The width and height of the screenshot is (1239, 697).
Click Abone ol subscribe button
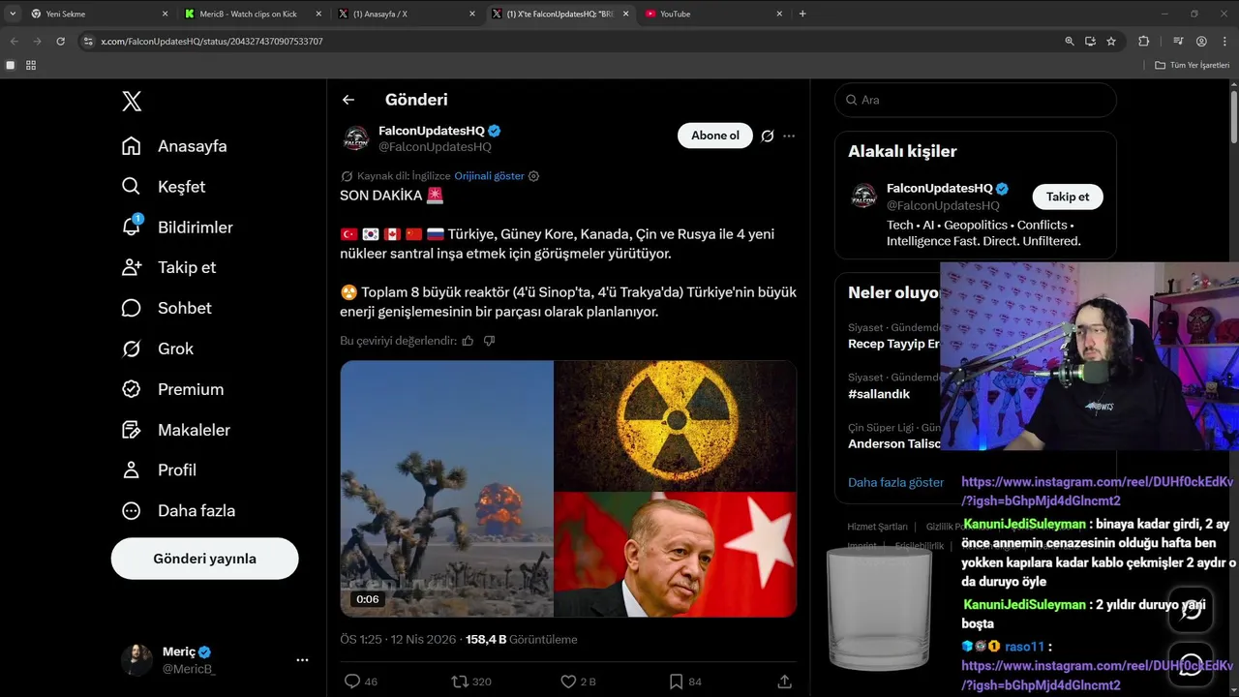point(715,136)
